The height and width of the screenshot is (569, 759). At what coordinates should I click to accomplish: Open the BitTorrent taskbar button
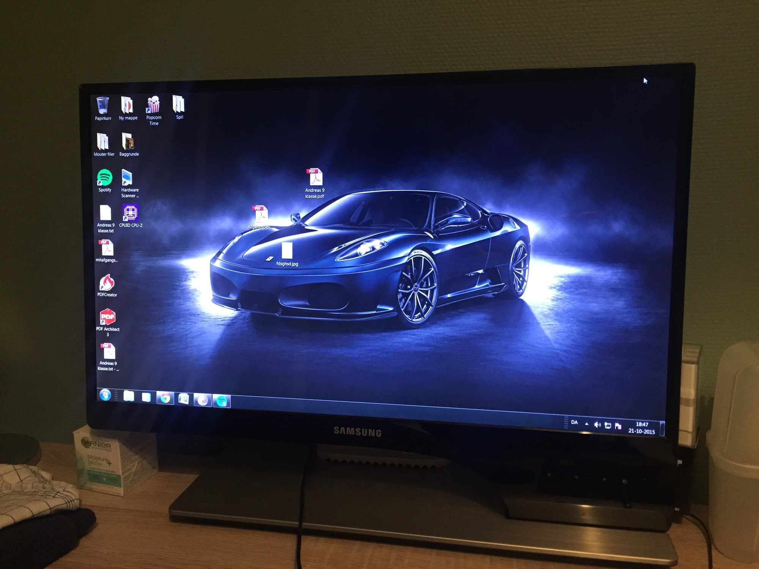point(203,400)
